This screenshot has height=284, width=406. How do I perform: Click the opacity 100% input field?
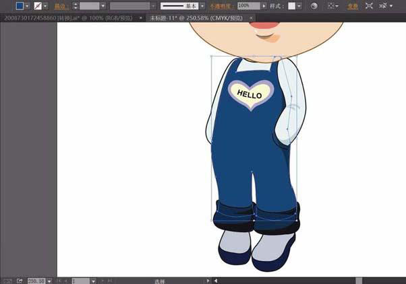pyautogui.click(x=249, y=6)
